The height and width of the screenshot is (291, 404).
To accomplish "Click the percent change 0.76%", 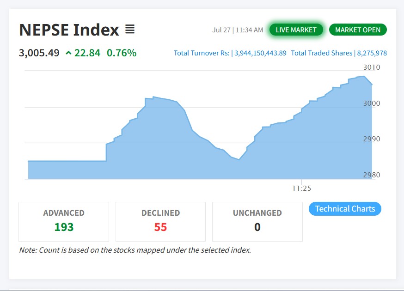I will click(122, 53).
